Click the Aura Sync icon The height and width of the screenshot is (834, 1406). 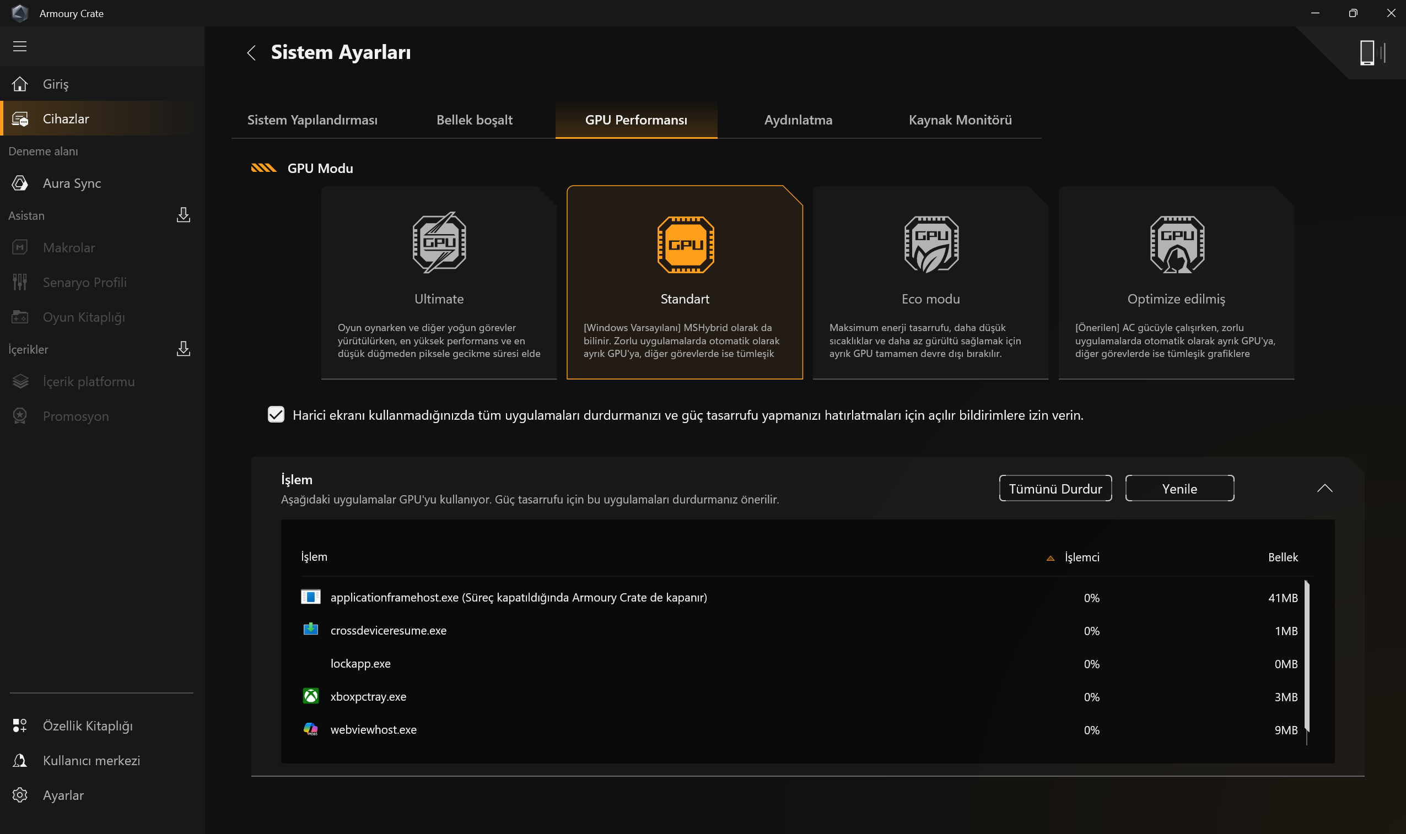click(x=20, y=183)
